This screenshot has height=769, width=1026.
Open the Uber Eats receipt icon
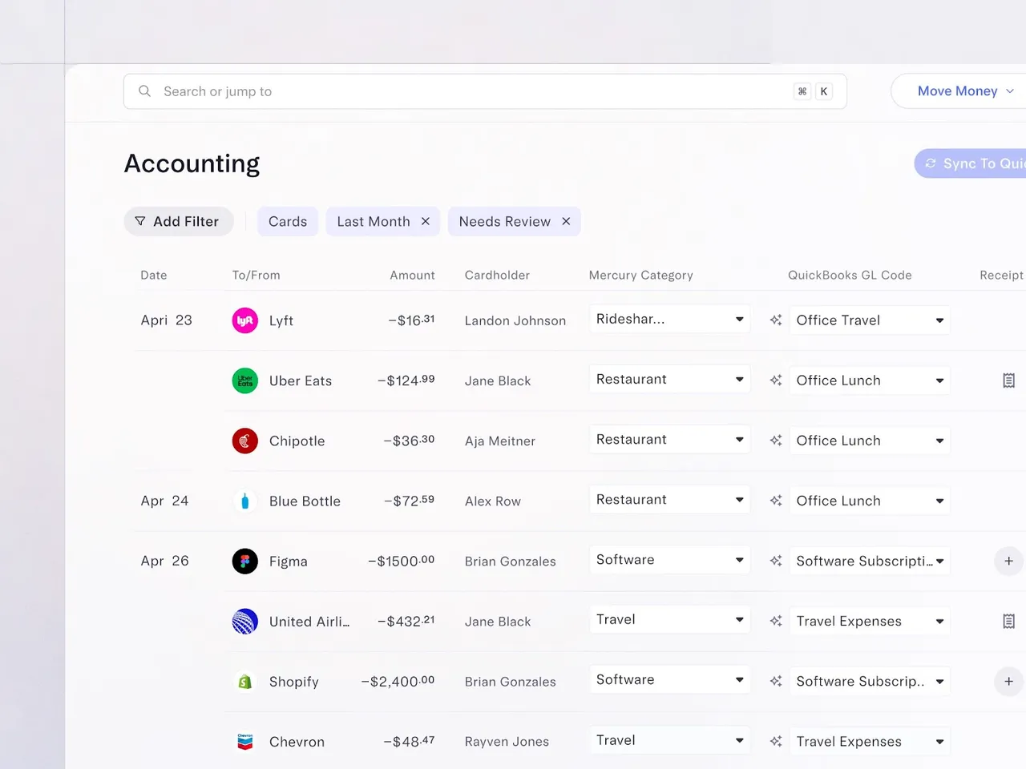[1008, 380]
